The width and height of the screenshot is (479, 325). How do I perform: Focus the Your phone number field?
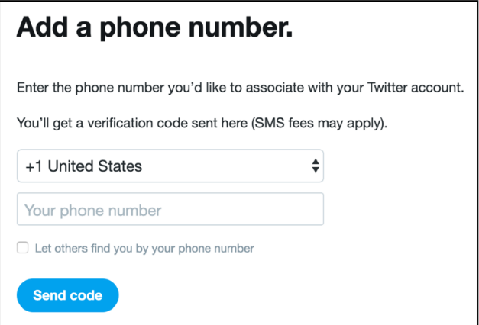point(170,209)
